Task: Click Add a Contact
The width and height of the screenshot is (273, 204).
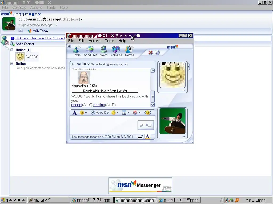Action: pyautogui.click(x=22, y=44)
